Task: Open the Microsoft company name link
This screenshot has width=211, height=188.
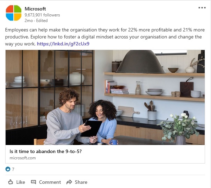Action: pyautogui.click(x=35, y=9)
